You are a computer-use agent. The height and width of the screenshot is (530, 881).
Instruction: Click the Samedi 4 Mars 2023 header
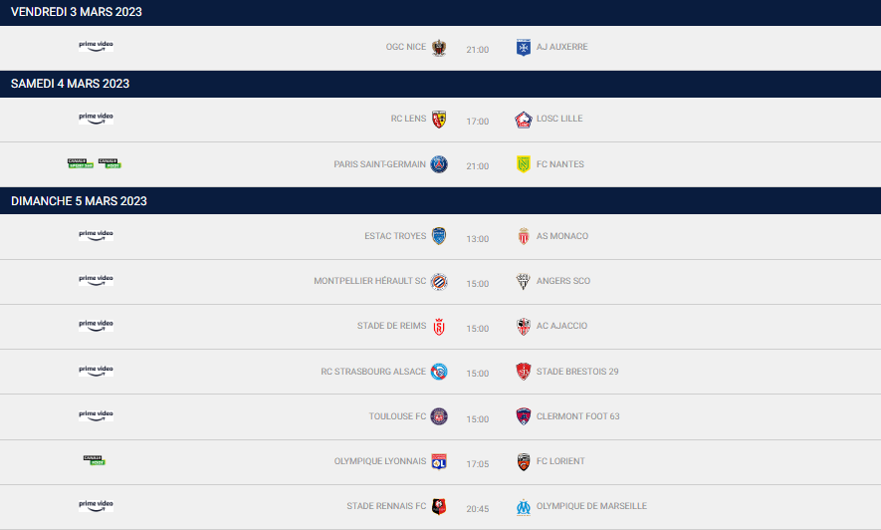[x=70, y=84]
